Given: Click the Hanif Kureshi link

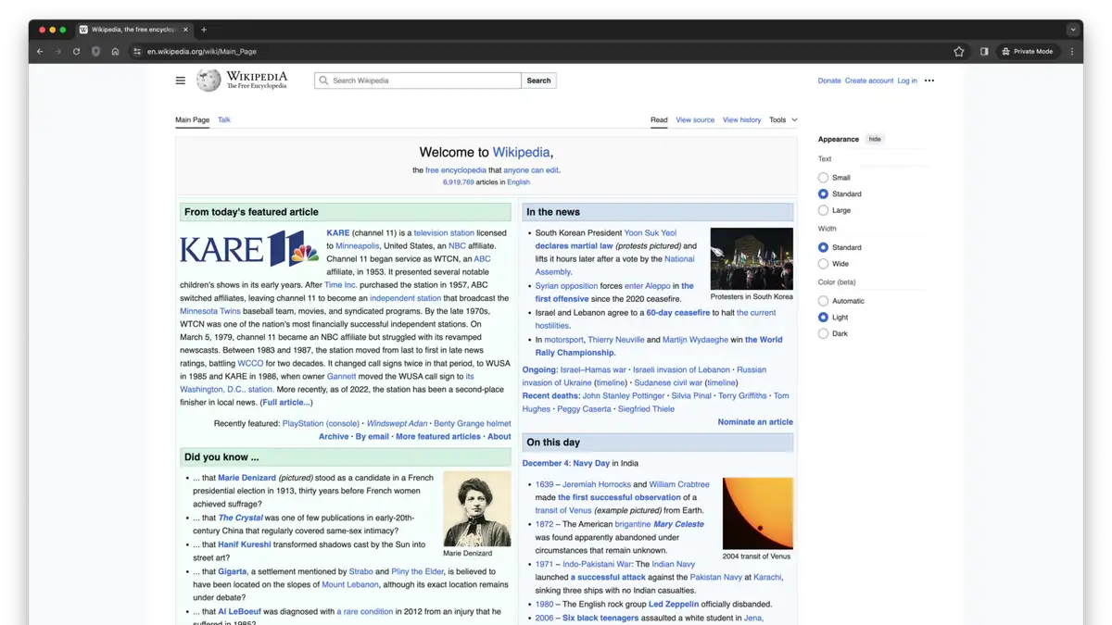Looking at the screenshot, I should click(x=246, y=544).
